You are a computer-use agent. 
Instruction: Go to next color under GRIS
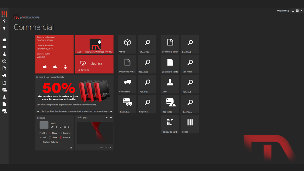(x=69, y=127)
